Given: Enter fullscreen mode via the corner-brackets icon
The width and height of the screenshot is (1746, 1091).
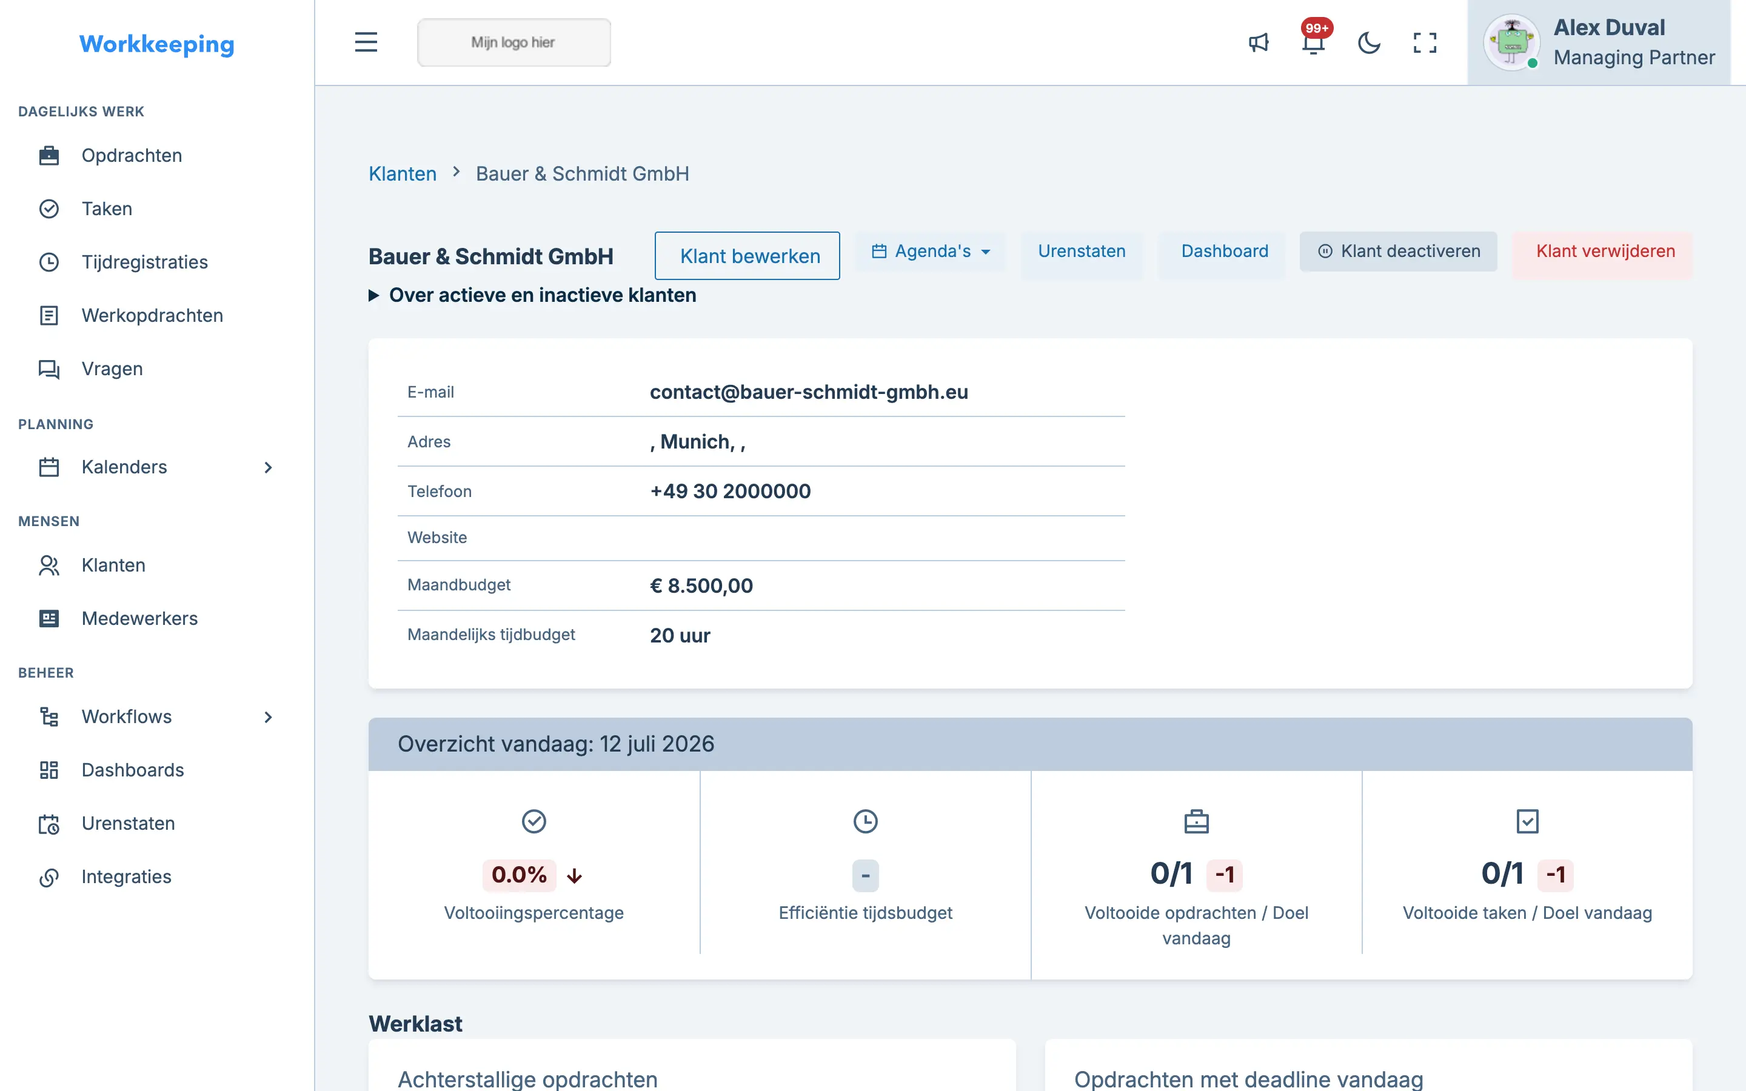Looking at the screenshot, I should [1424, 42].
